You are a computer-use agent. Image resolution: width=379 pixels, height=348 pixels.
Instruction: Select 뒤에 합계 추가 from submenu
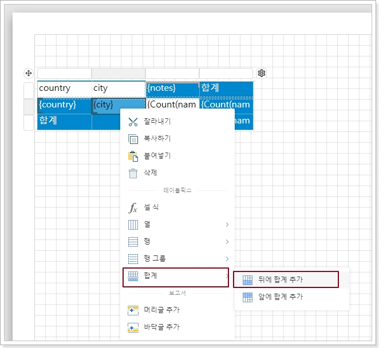(x=286, y=279)
